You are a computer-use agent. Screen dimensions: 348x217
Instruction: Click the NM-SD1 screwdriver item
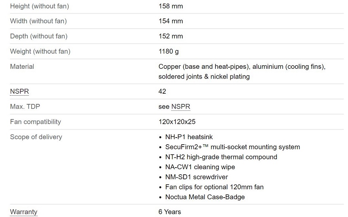point(197,177)
